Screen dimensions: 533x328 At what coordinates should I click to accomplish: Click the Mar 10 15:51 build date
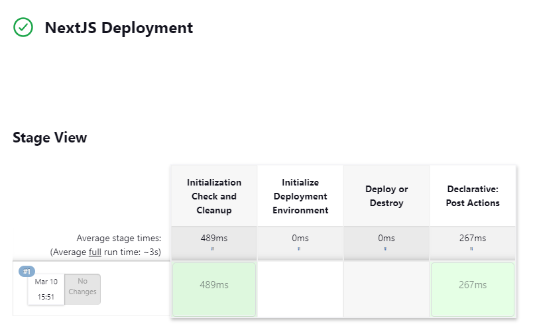pos(46,290)
